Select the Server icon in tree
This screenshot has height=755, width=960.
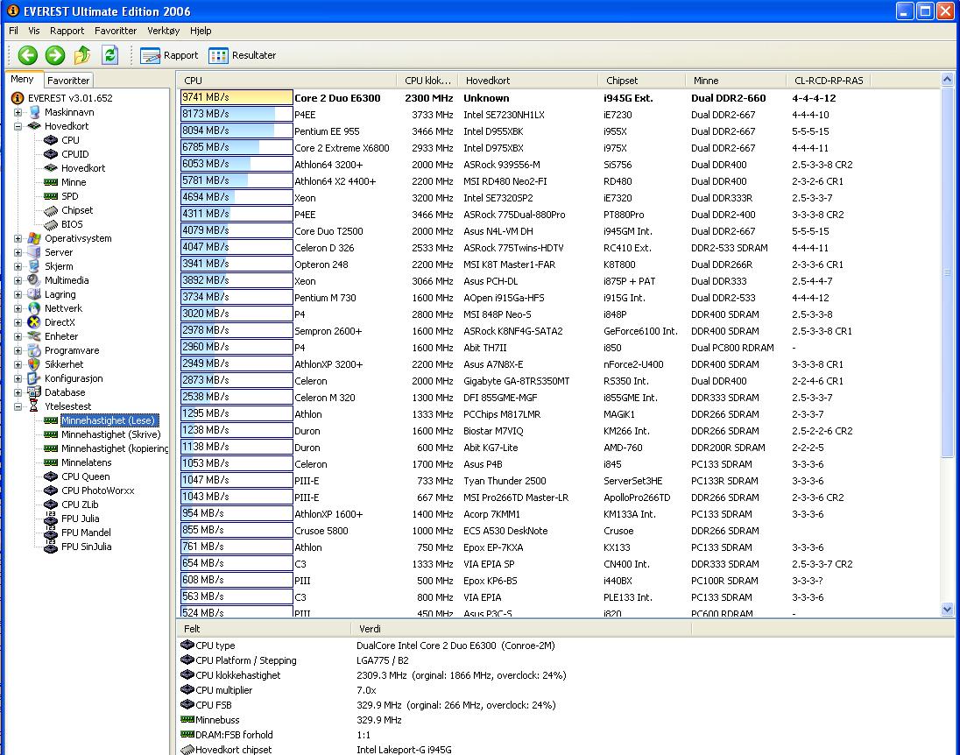tap(34, 252)
